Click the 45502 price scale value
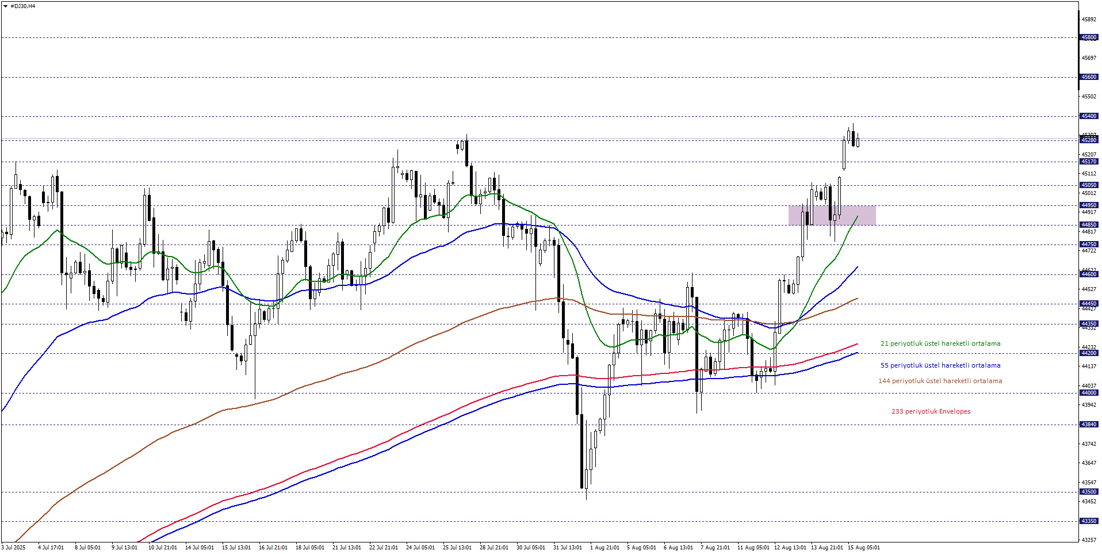This screenshot has height=554, width=1102. pyautogui.click(x=1089, y=97)
